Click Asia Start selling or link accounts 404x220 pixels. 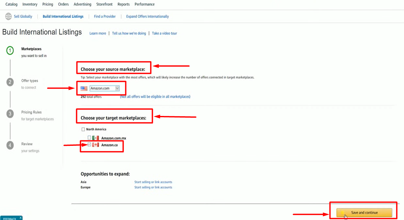click(153, 182)
